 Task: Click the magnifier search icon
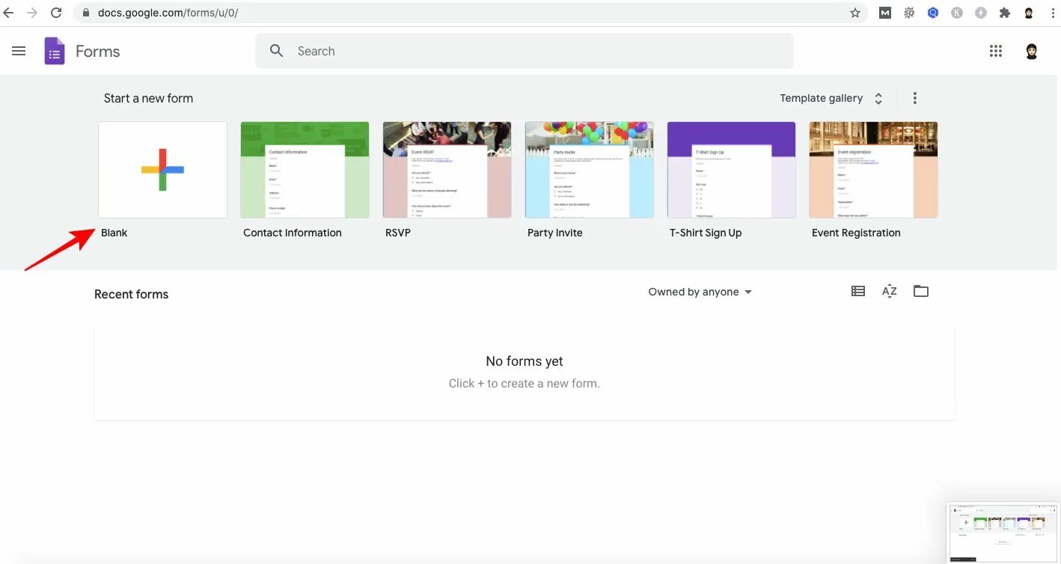click(x=276, y=51)
